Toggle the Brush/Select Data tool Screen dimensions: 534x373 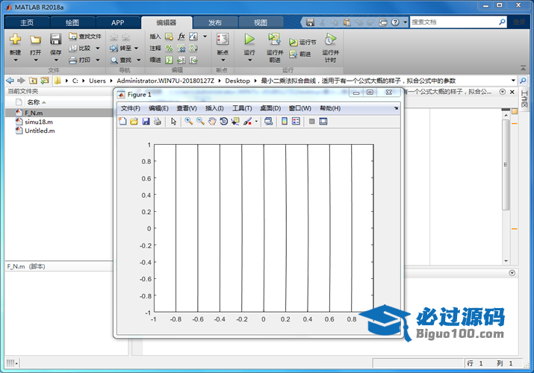click(247, 121)
